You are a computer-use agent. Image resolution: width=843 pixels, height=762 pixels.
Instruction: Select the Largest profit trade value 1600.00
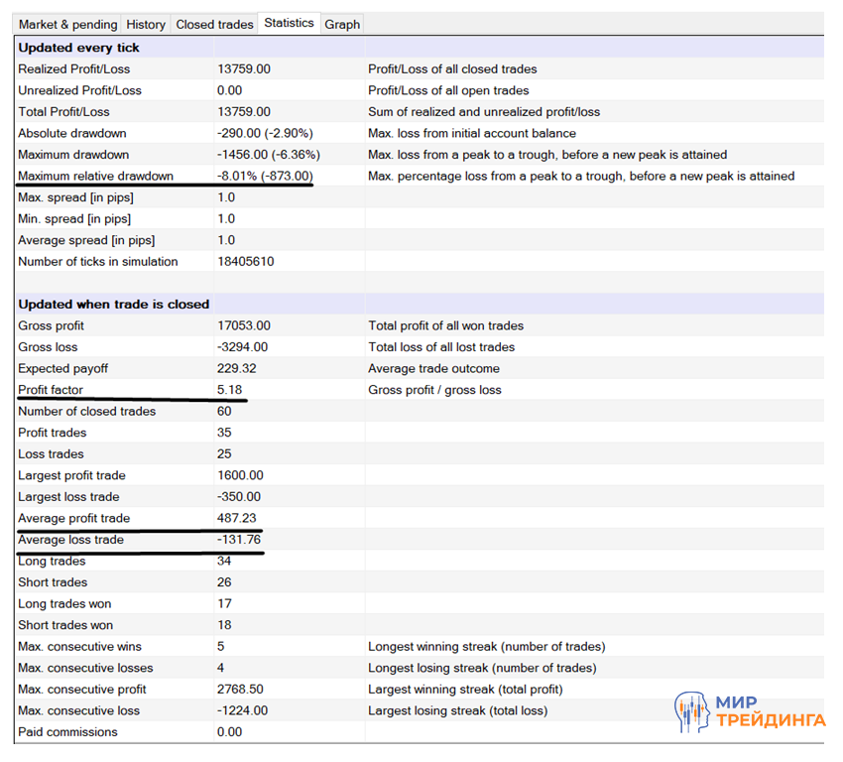tap(240, 476)
